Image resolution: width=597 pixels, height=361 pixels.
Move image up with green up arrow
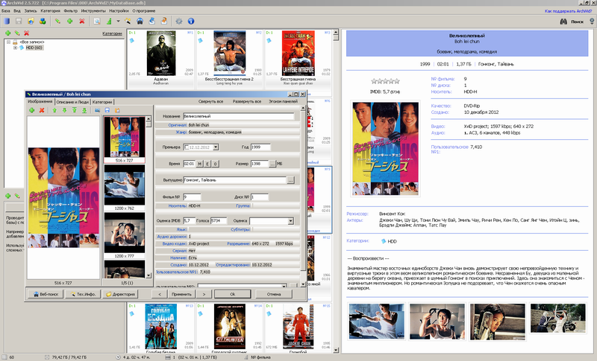[54, 110]
